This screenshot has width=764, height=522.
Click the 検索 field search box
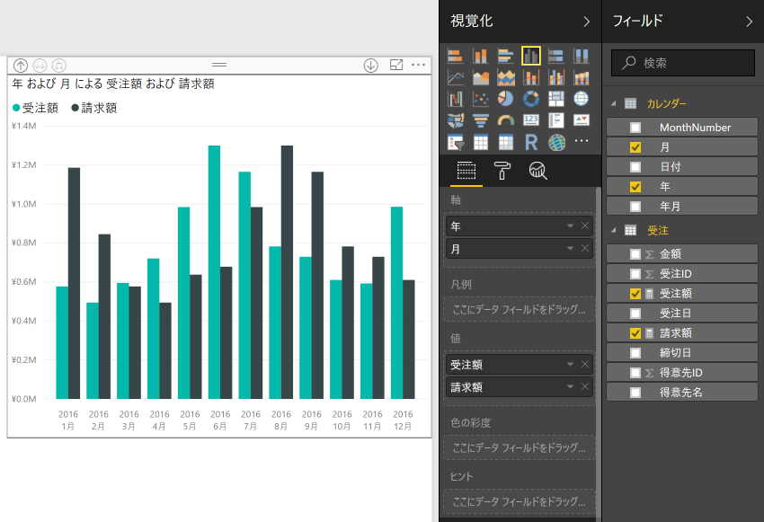(x=683, y=62)
